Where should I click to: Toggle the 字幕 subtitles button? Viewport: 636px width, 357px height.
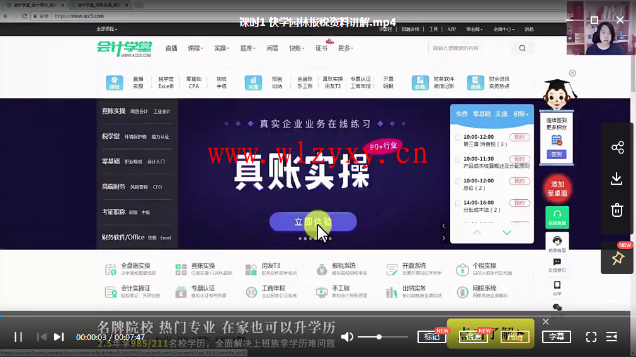coord(557,337)
